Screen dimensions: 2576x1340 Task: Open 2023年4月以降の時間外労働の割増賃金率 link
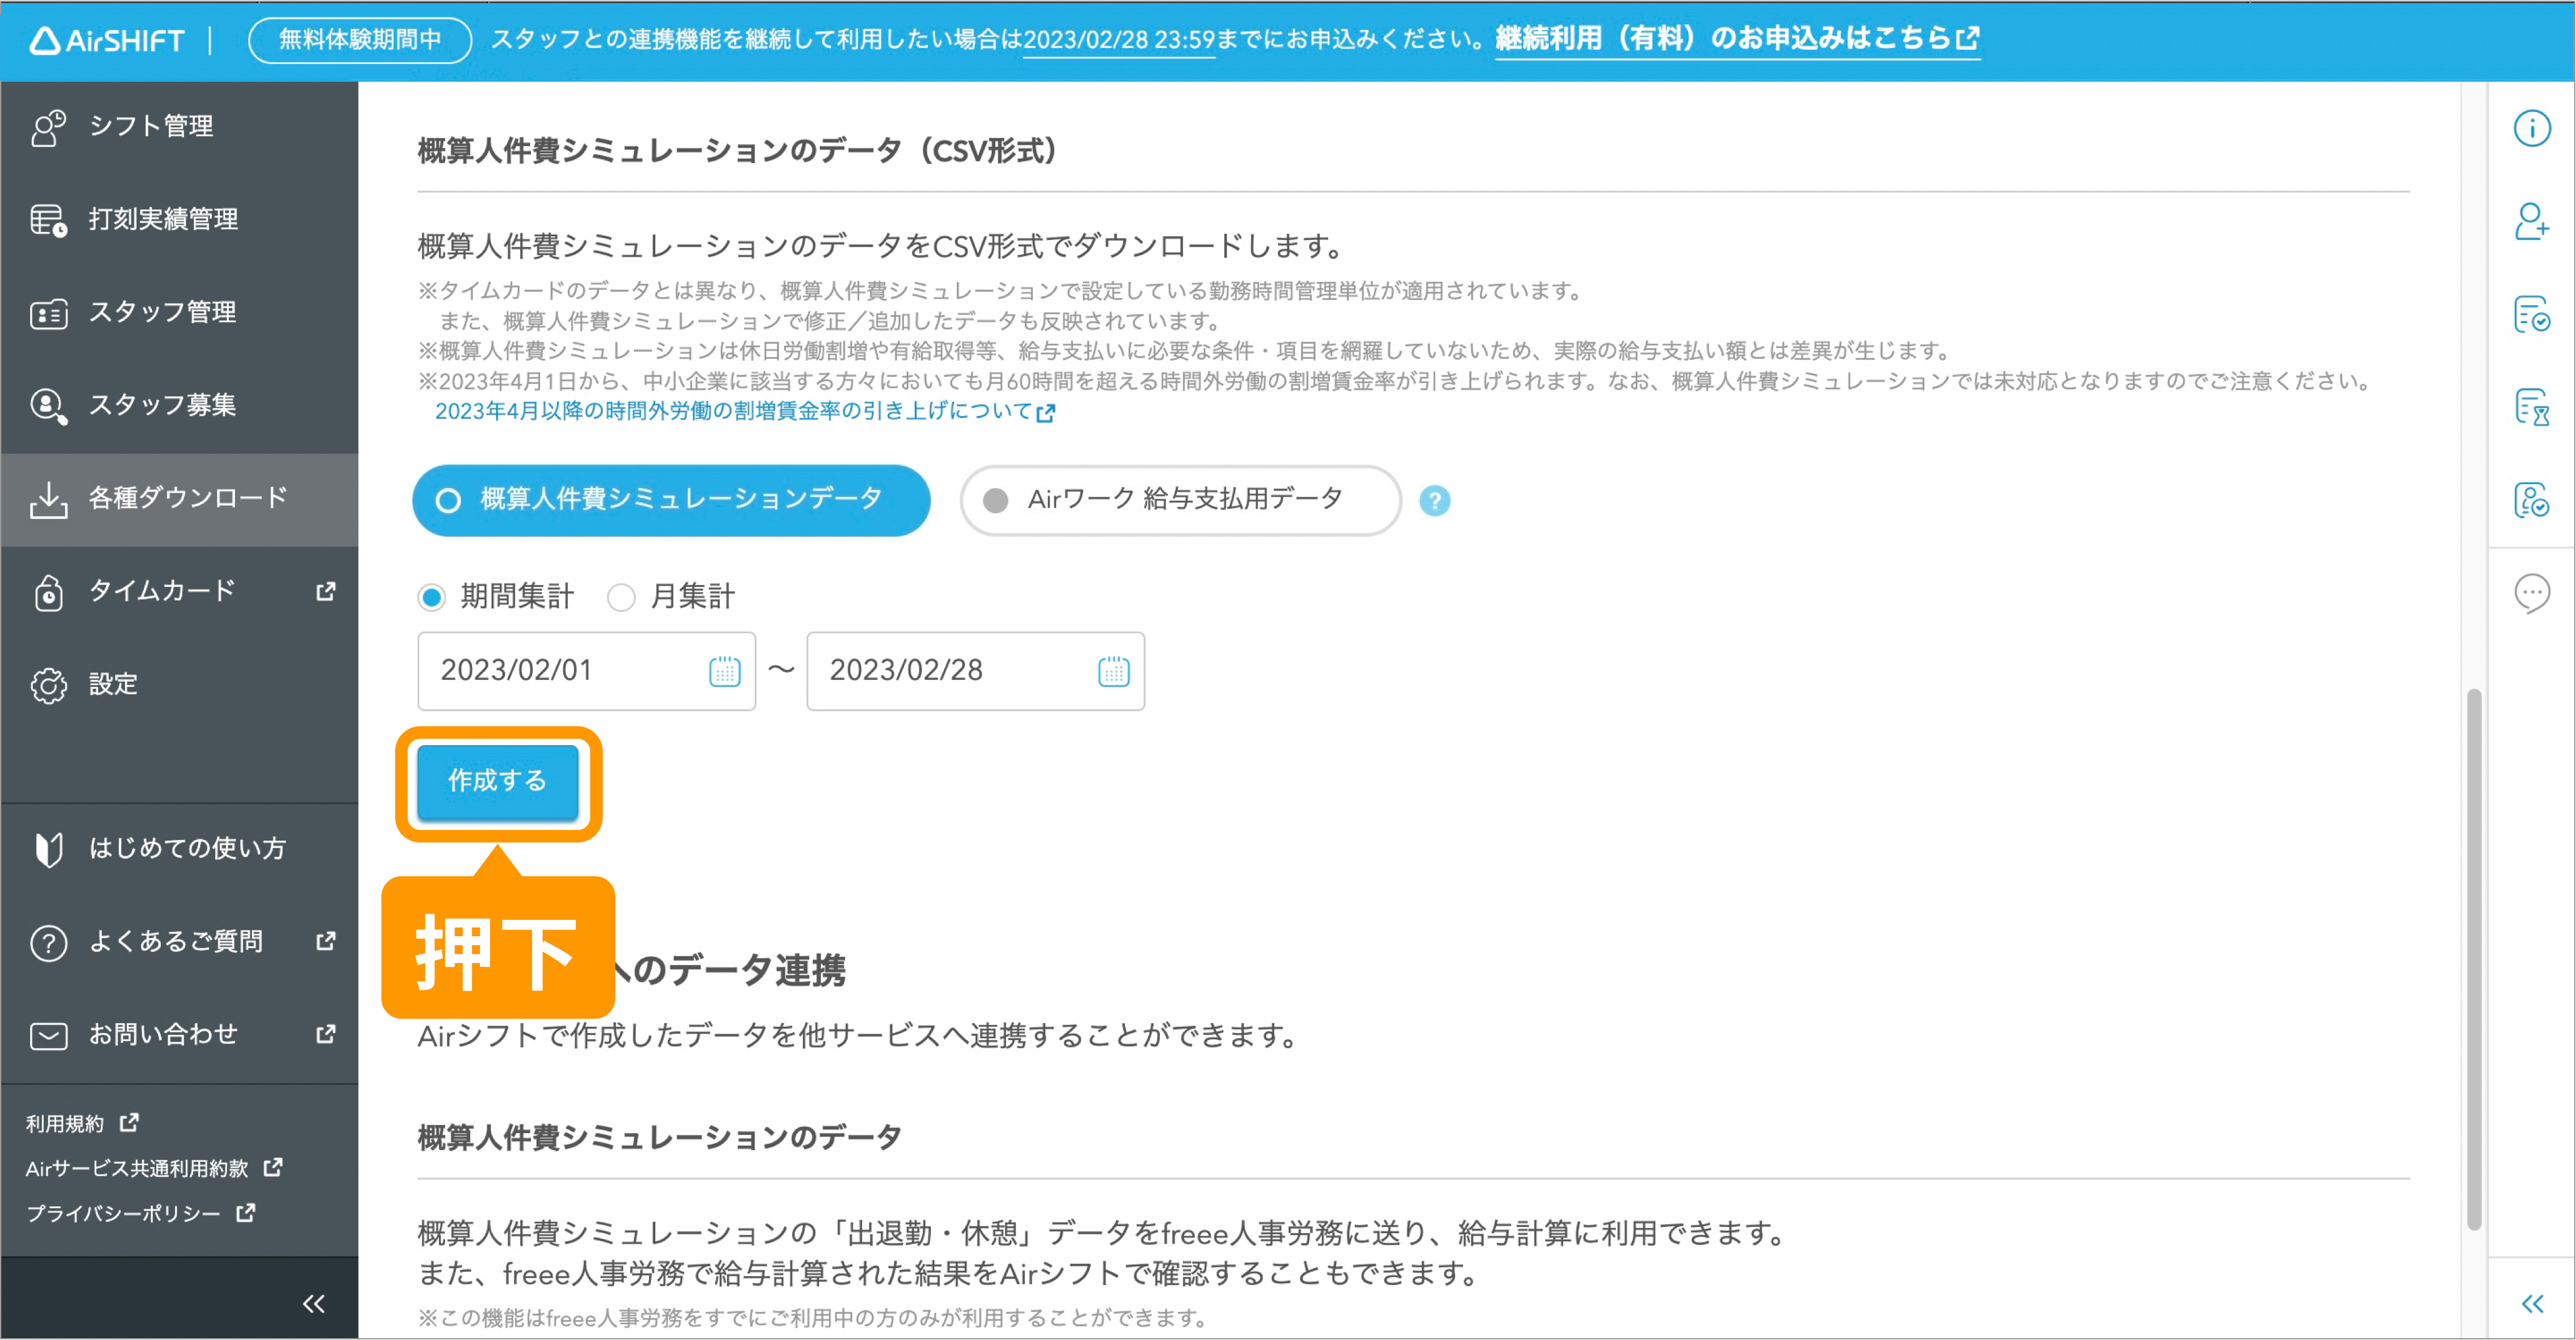744,412
